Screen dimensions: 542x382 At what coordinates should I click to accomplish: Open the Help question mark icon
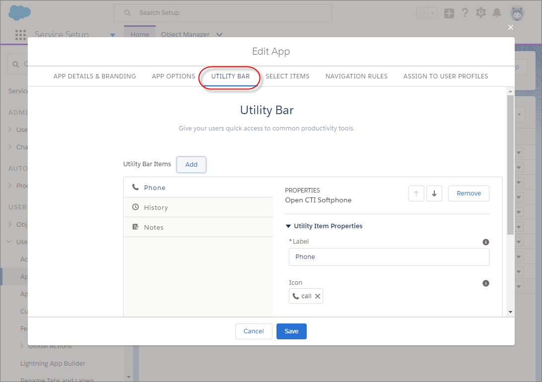pyautogui.click(x=465, y=13)
